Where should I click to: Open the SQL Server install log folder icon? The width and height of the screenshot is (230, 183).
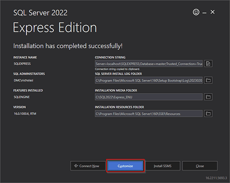coord(208,80)
